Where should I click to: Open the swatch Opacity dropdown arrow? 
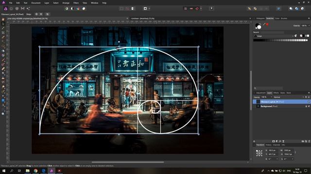point(309,26)
